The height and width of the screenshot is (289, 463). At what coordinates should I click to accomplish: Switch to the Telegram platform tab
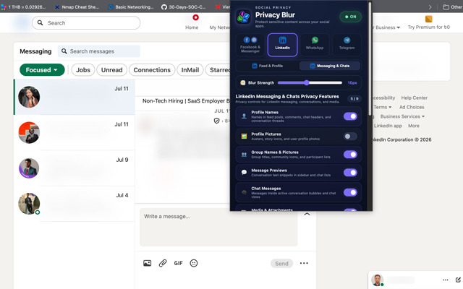pyautogui.click(x=347, y=45)
